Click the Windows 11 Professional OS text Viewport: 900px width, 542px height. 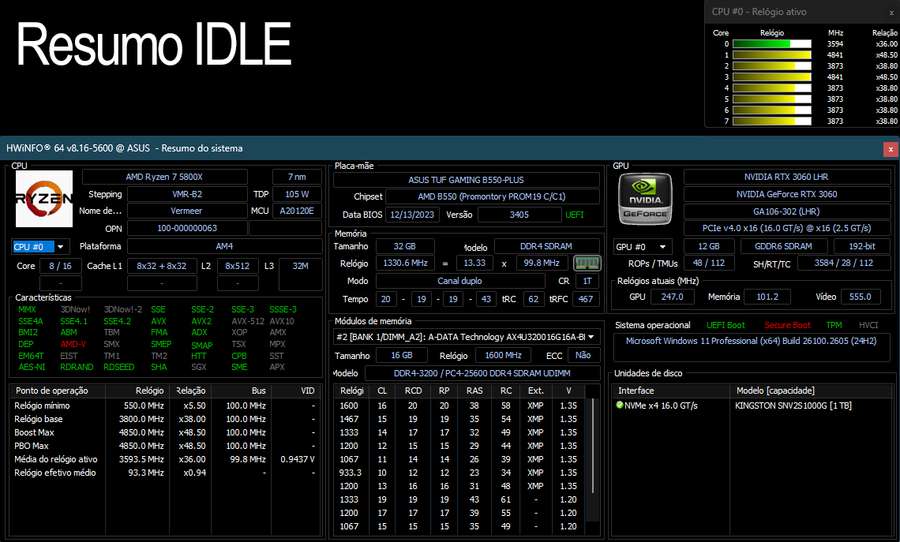751,341
